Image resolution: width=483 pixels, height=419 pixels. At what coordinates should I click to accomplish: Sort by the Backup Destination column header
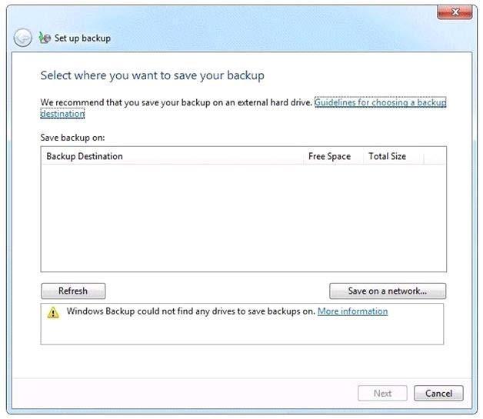[173, 156]
